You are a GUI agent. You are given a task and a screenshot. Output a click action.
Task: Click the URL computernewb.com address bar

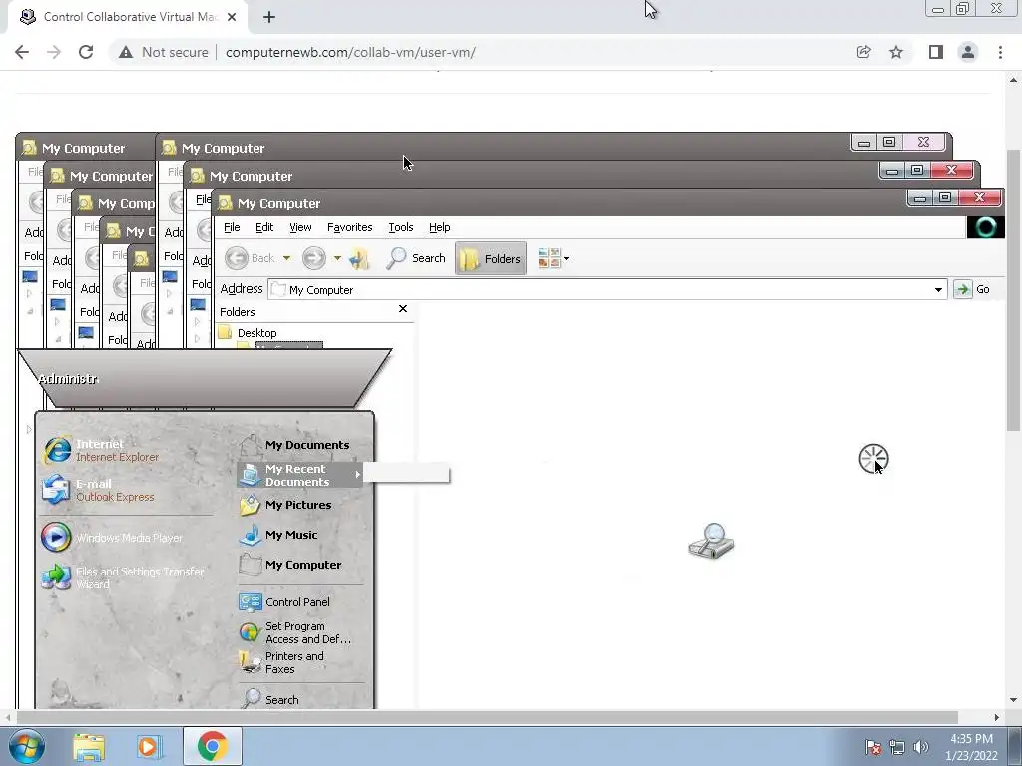350,52
